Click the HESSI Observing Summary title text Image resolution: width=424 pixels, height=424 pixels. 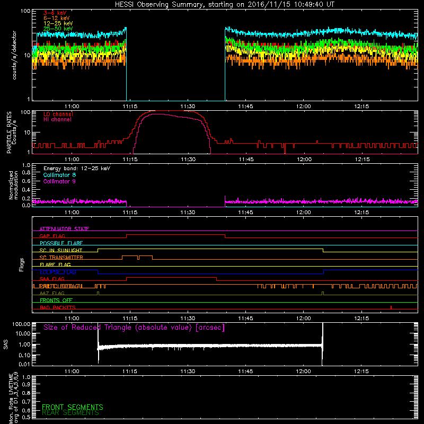(x=225, y=5)
